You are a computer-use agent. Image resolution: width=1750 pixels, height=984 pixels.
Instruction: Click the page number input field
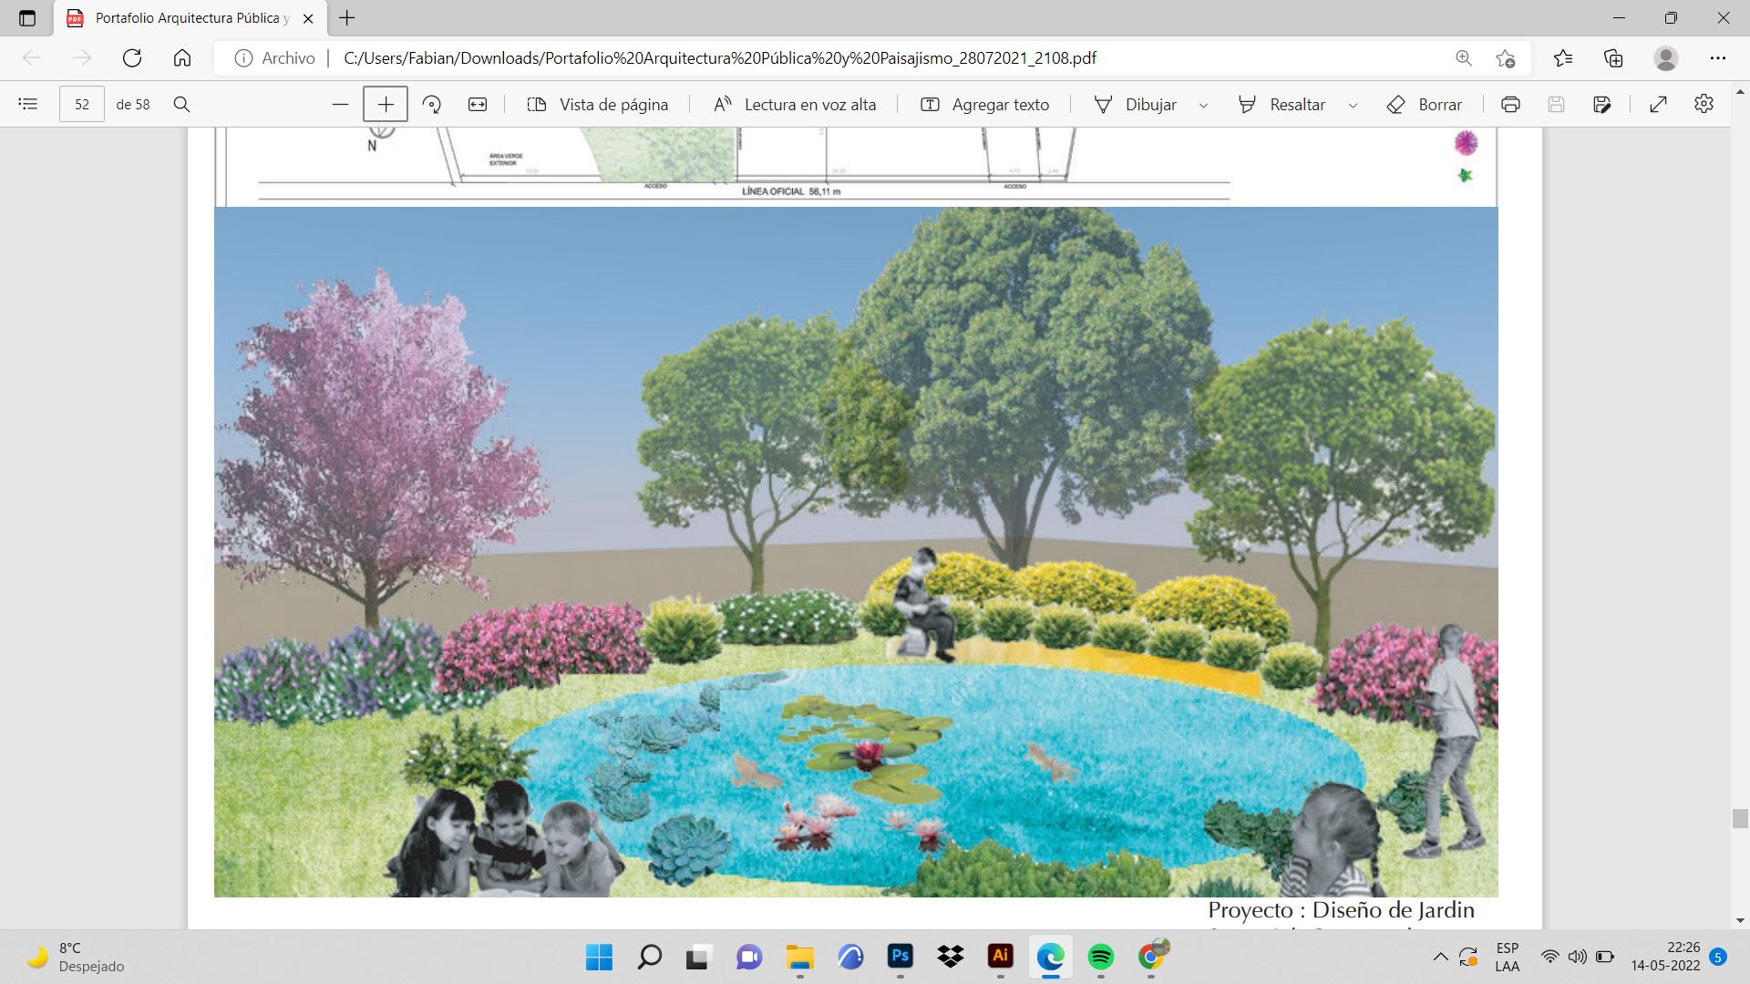(x=82, y=104)
